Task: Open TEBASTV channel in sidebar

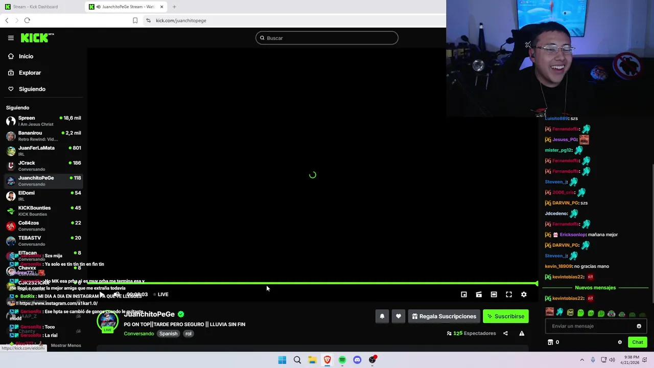Action: (43, 241)
